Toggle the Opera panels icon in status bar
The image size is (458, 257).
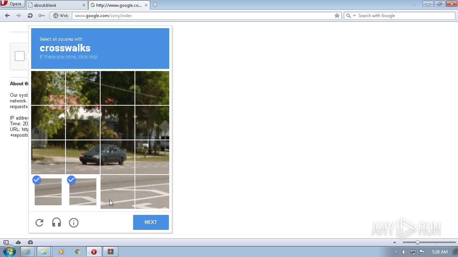[x=6, y=242]
